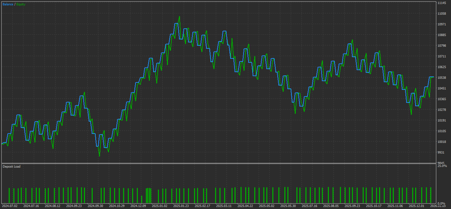
Task: Select the 10885 axis label
Action: [x=442, y=35]
